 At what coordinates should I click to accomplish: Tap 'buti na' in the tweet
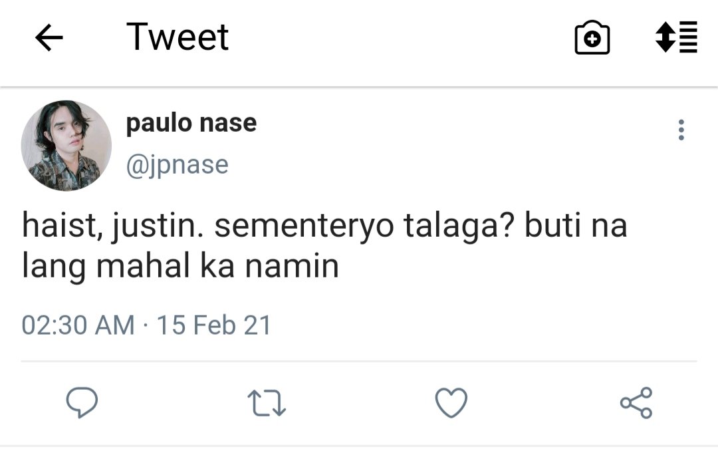tap(576, 225)
